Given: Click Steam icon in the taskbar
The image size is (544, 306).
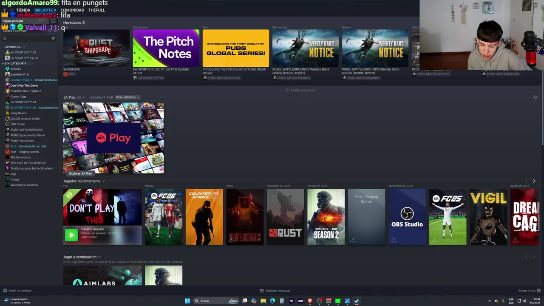Looking at the screenshot, I should (357, 301).
